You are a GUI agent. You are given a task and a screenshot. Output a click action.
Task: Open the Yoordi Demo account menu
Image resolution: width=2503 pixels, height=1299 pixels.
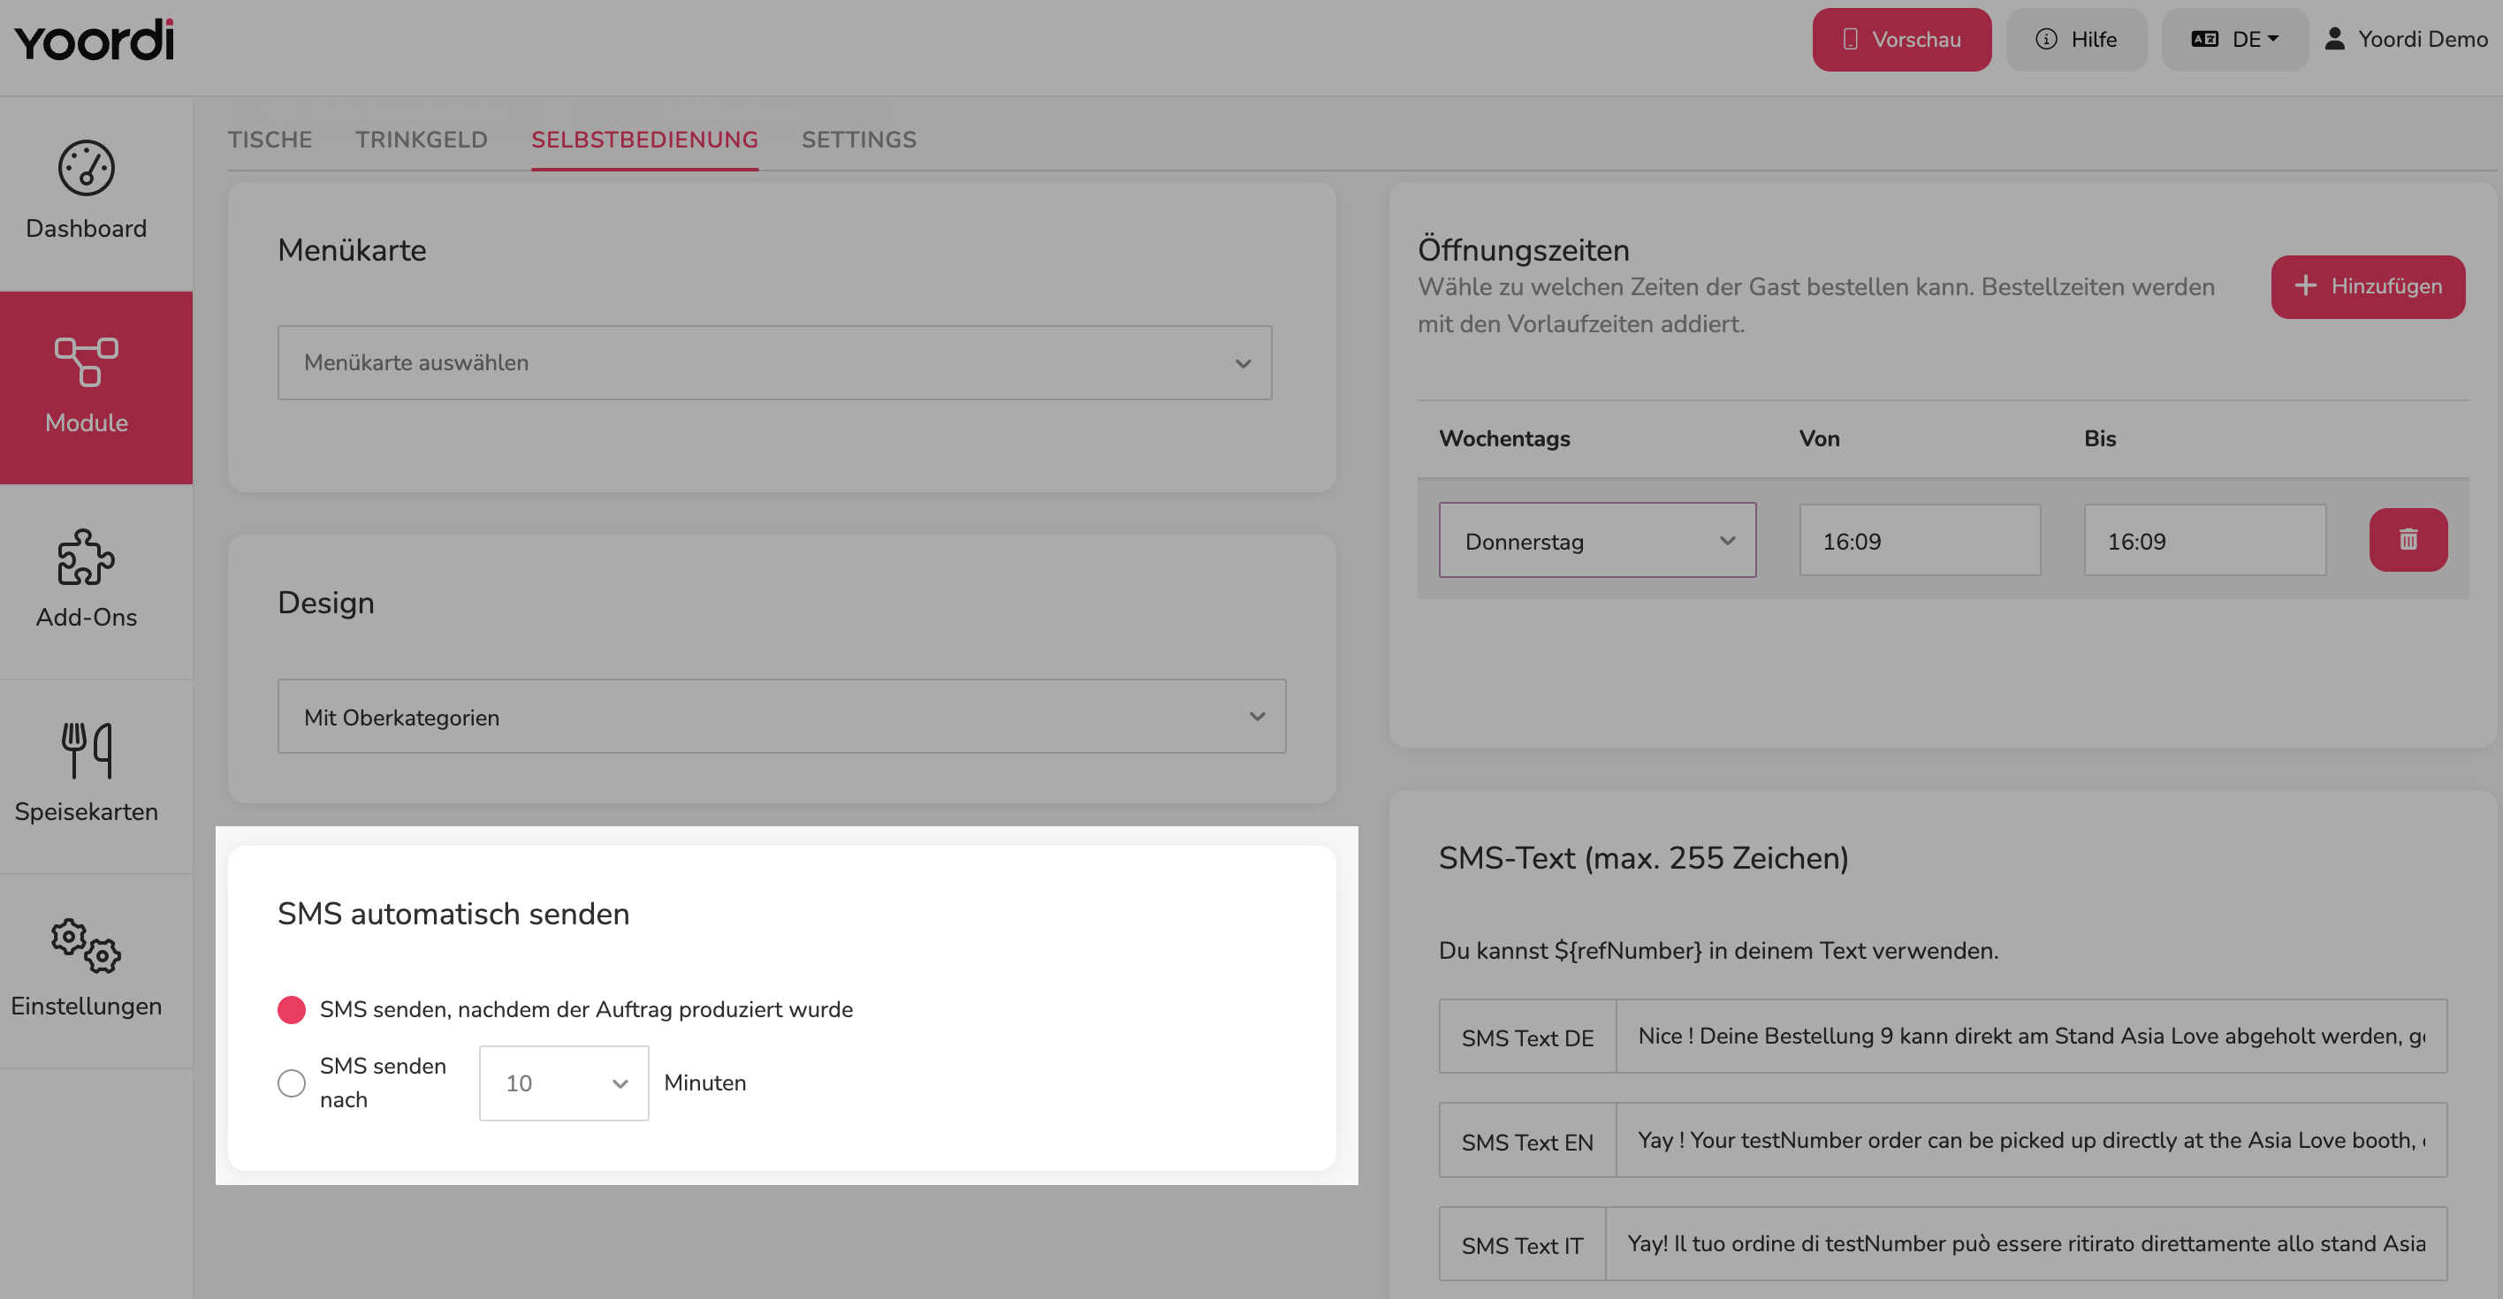(2405, 39)
